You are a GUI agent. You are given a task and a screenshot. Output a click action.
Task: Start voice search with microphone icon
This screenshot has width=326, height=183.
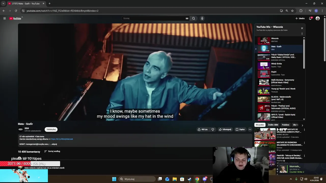click(202, 18)
